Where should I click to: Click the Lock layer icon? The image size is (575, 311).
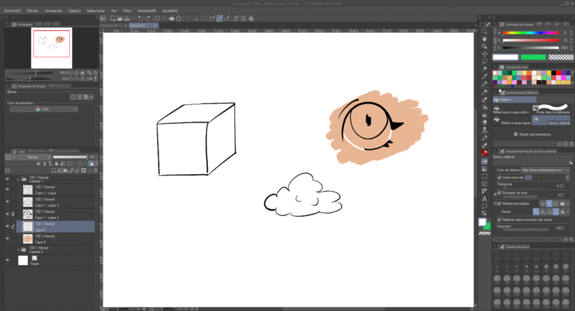[x=56, y=163]
